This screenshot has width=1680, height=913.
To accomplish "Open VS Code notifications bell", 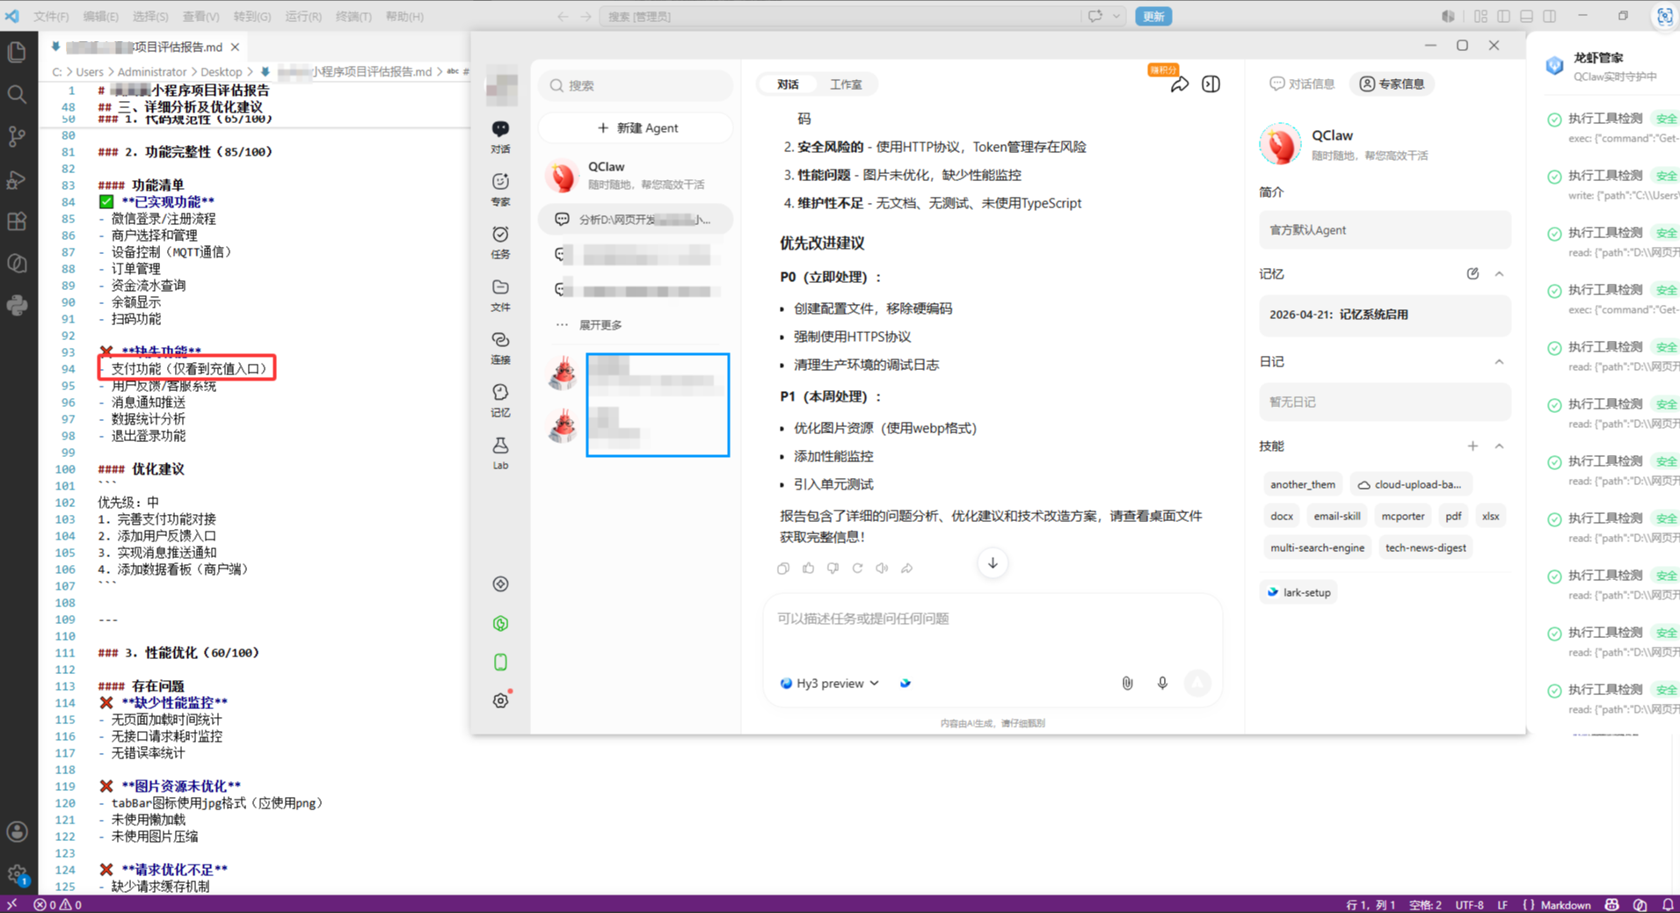I will click(x=1668, y=904).
